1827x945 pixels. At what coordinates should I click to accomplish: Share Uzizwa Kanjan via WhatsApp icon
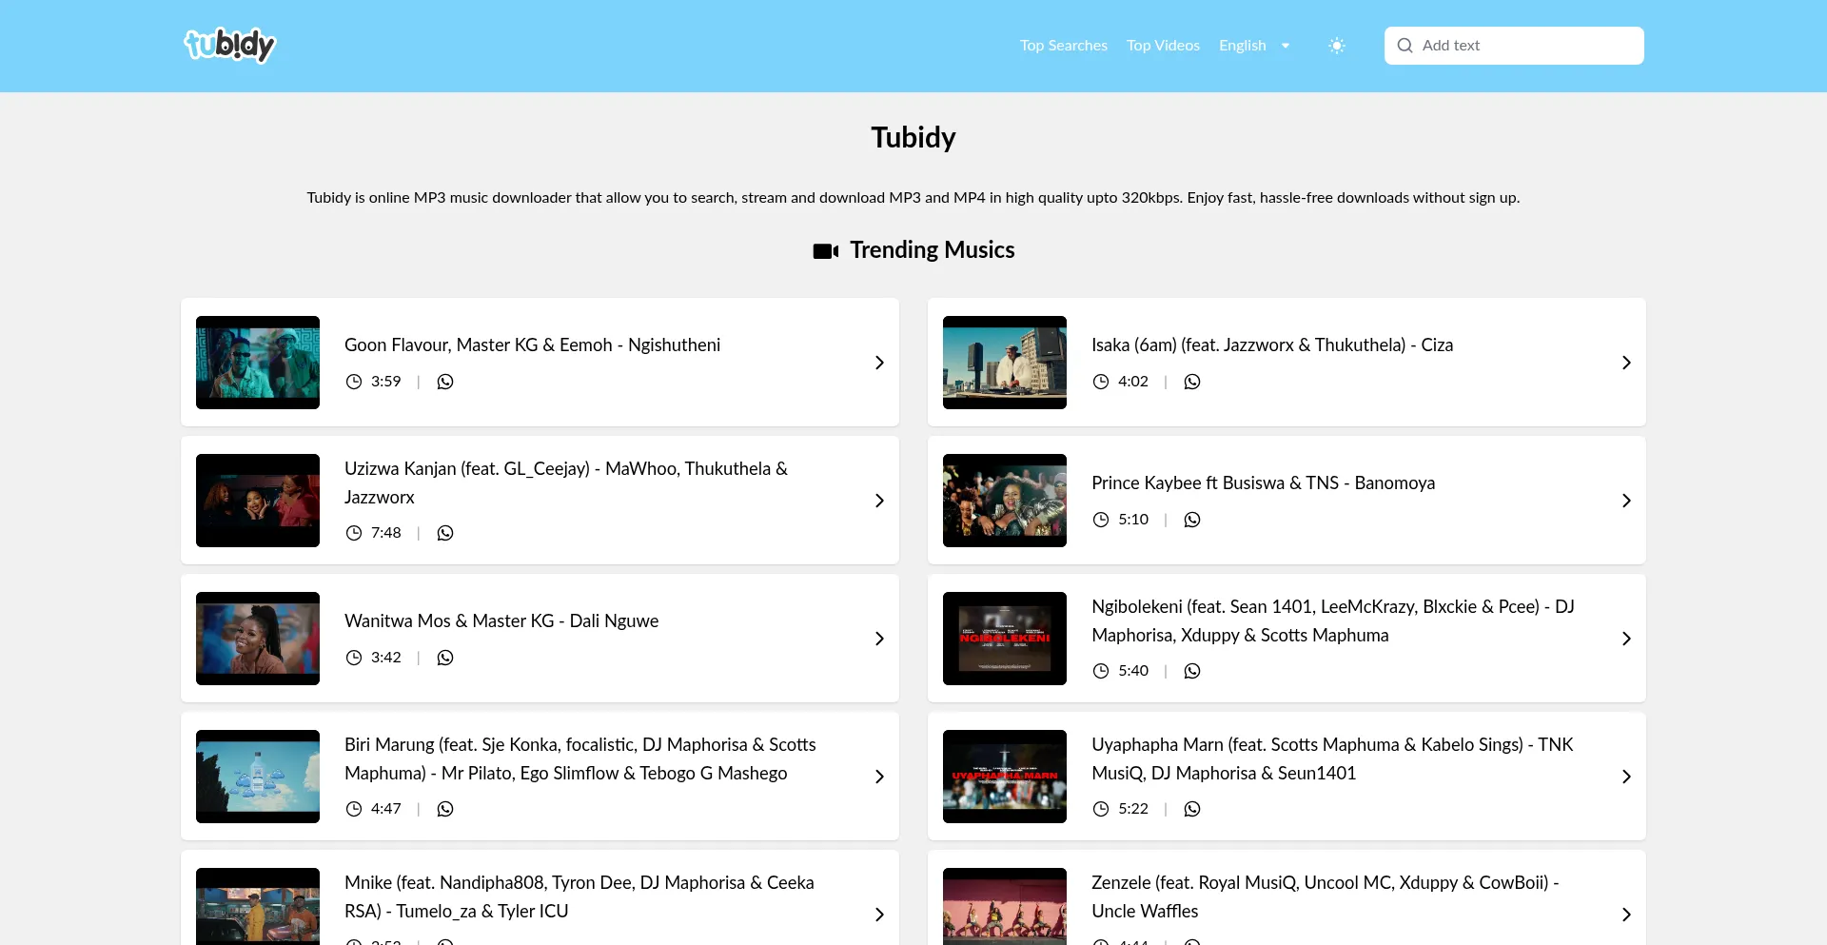(x=445, y=533)
